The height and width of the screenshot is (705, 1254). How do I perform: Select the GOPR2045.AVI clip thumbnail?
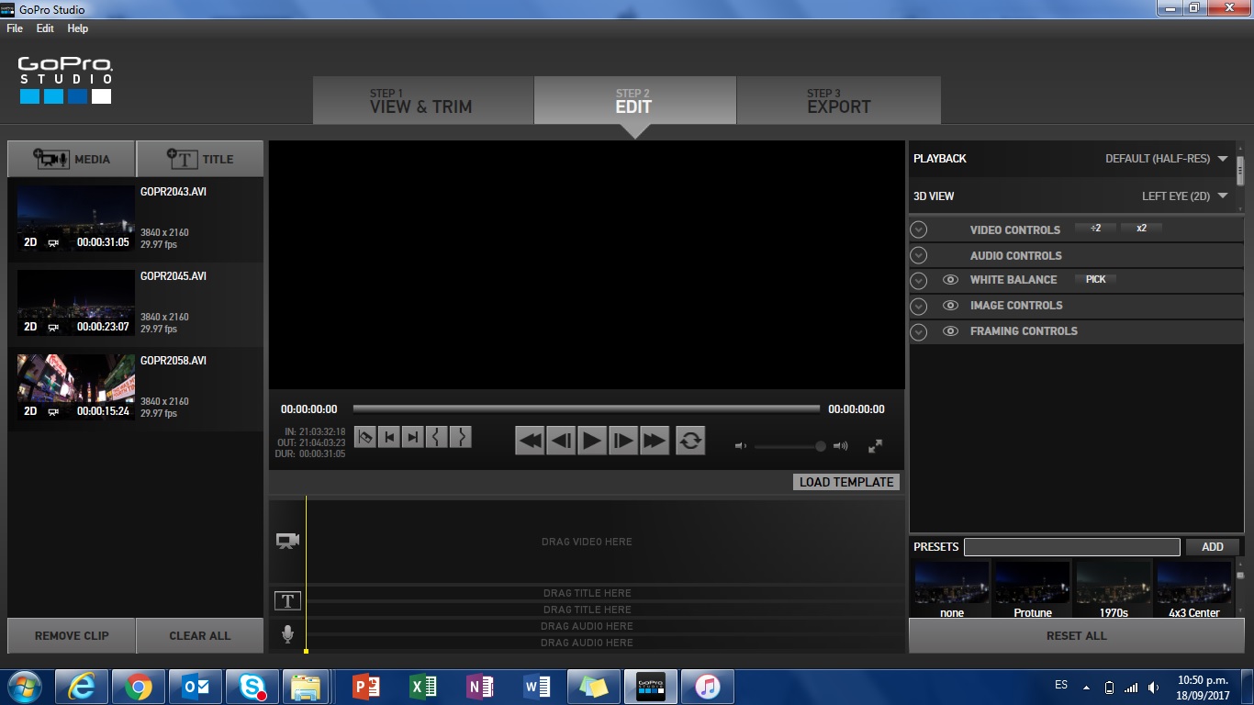[76, 303]
